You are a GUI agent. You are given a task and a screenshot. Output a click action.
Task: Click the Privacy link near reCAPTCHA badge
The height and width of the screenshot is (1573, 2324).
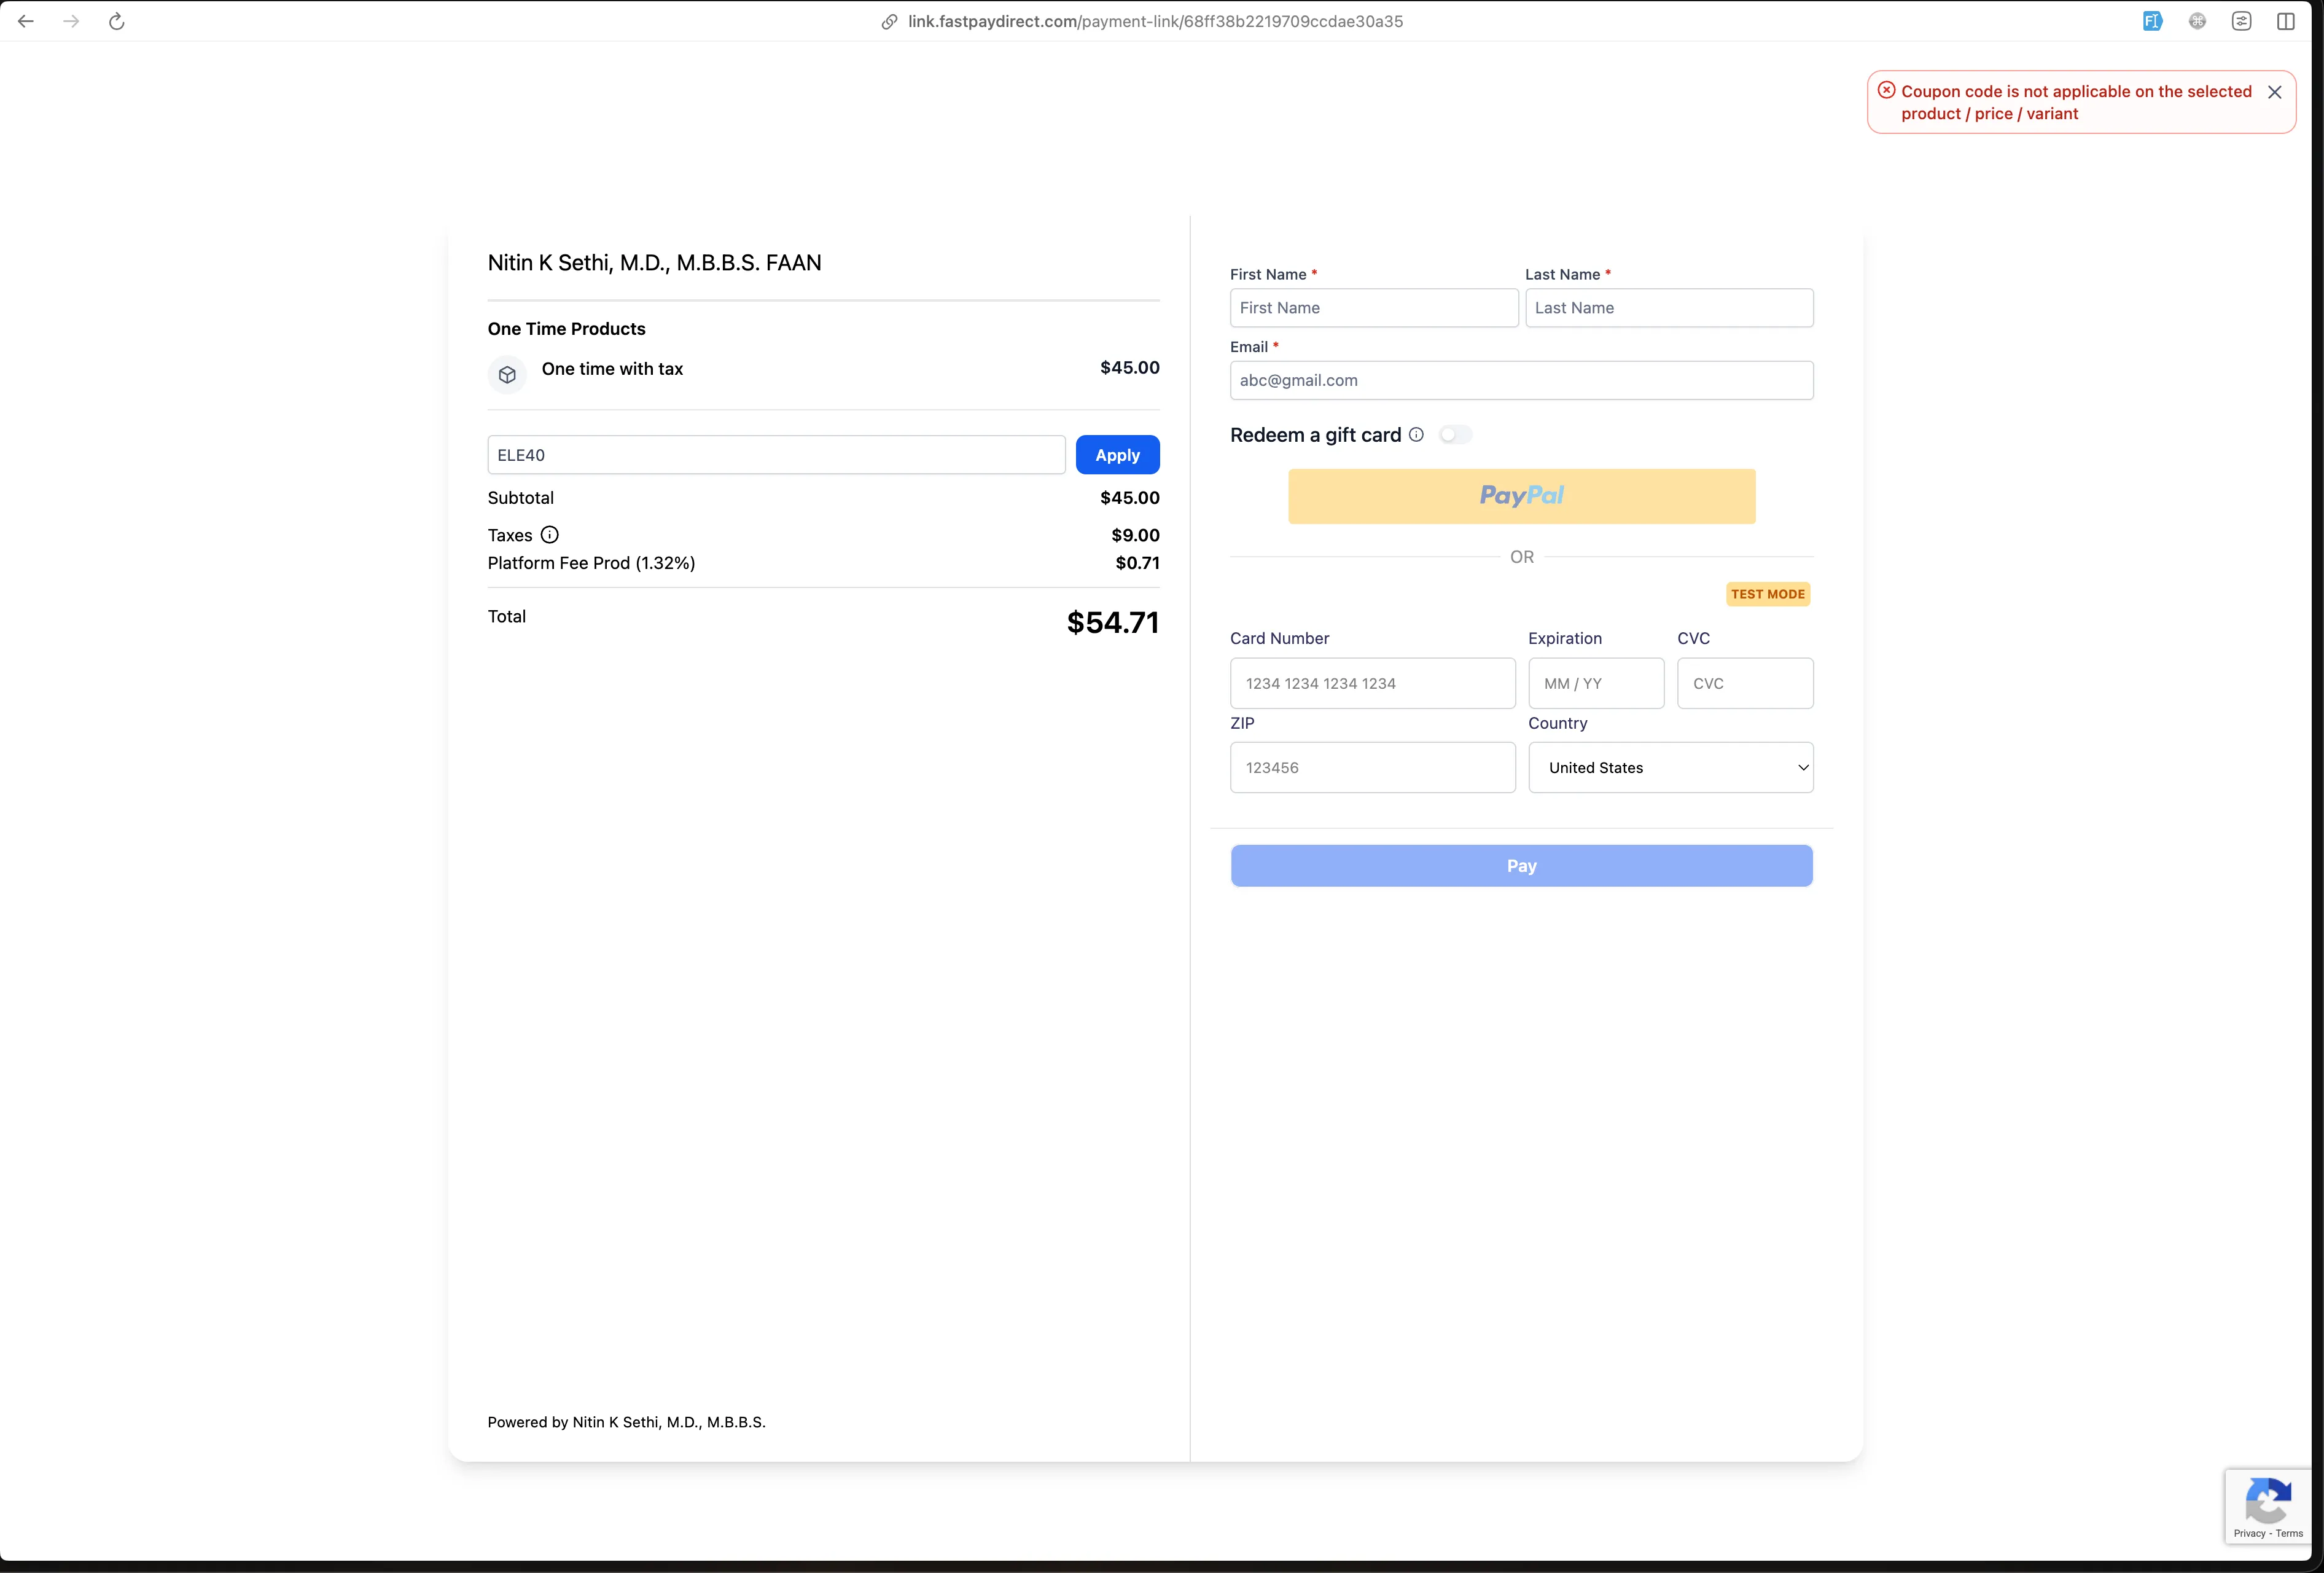coord(2251,1533)
